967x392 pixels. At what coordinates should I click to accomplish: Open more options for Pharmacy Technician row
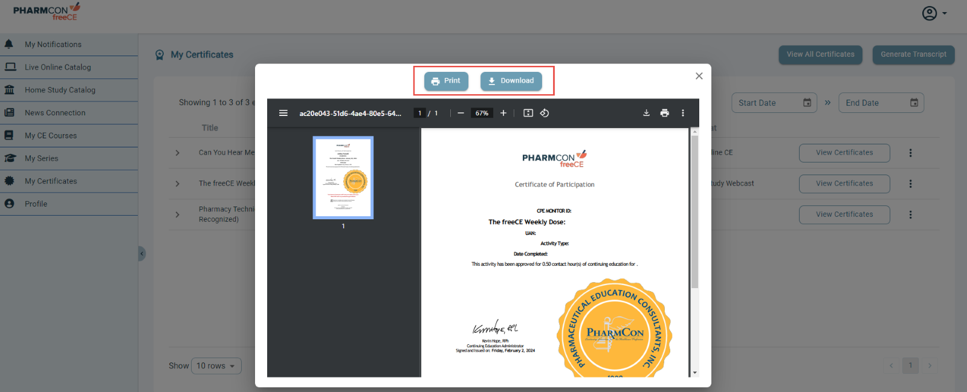(x=910, y=214)
